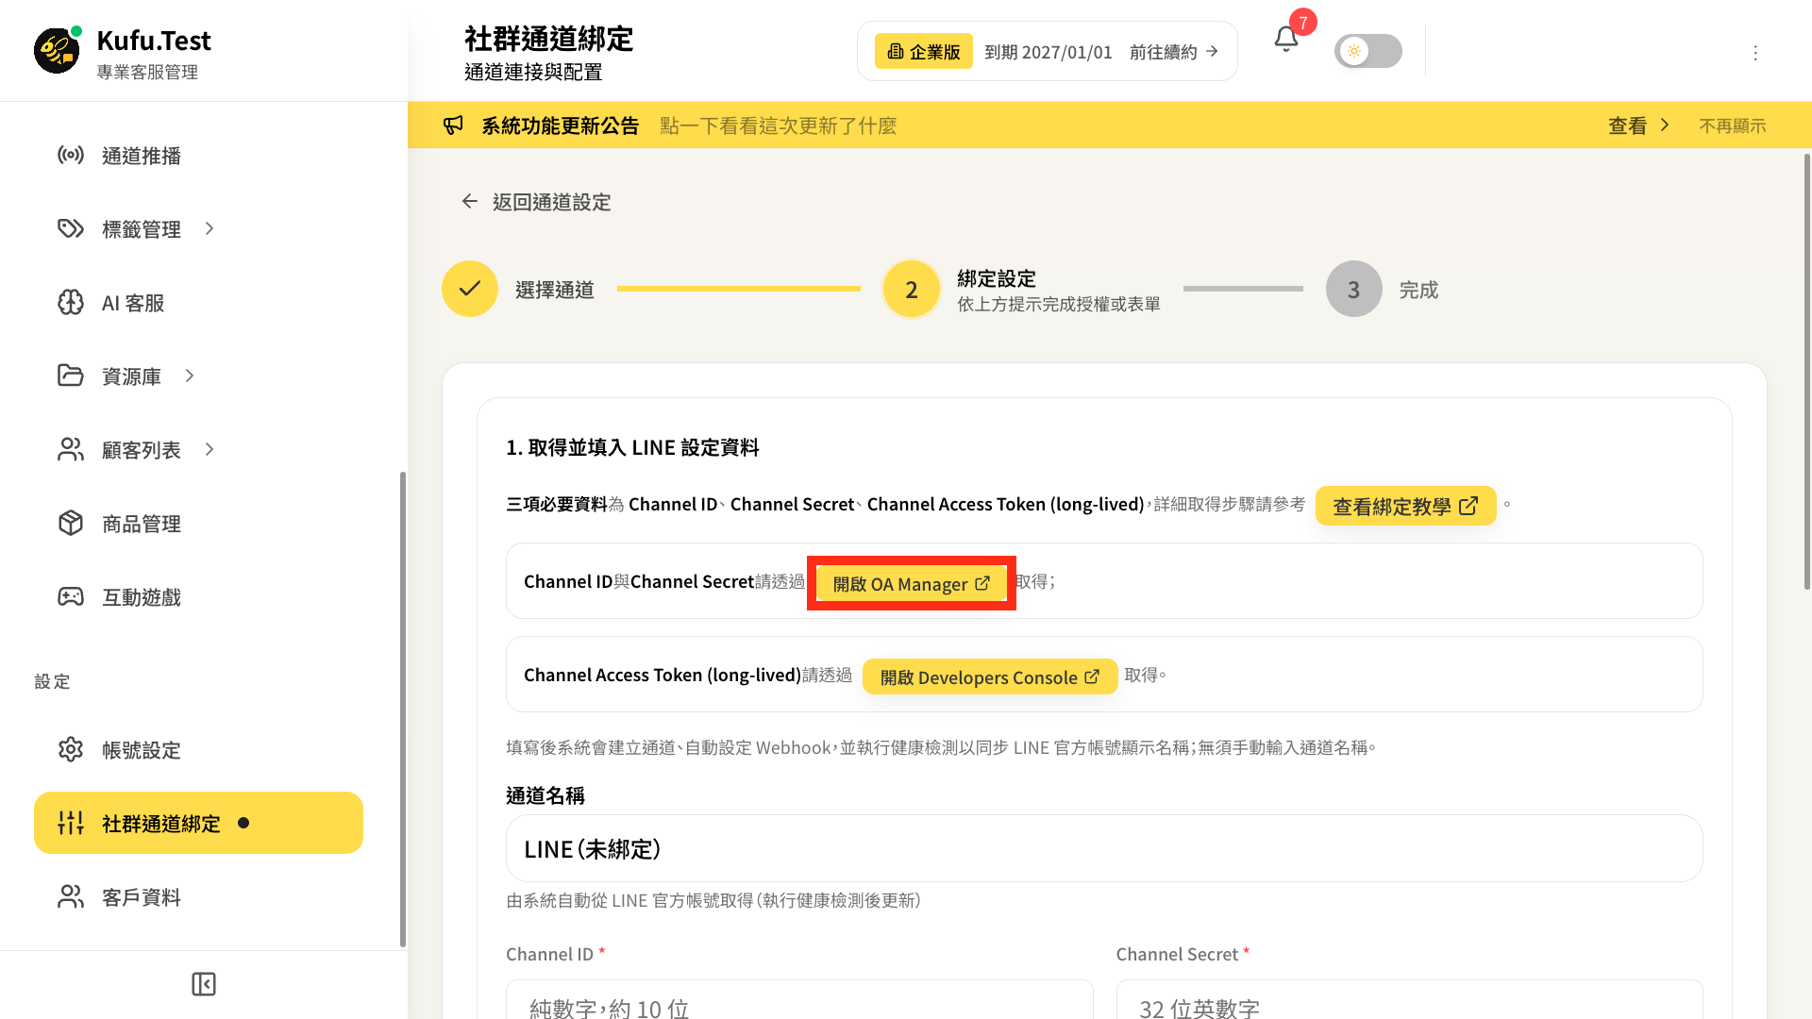Open 客戶資料 in the sidebar

198,896
